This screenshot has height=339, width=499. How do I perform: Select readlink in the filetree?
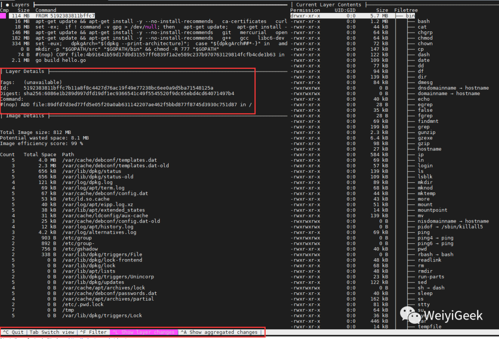click(430, 260)
